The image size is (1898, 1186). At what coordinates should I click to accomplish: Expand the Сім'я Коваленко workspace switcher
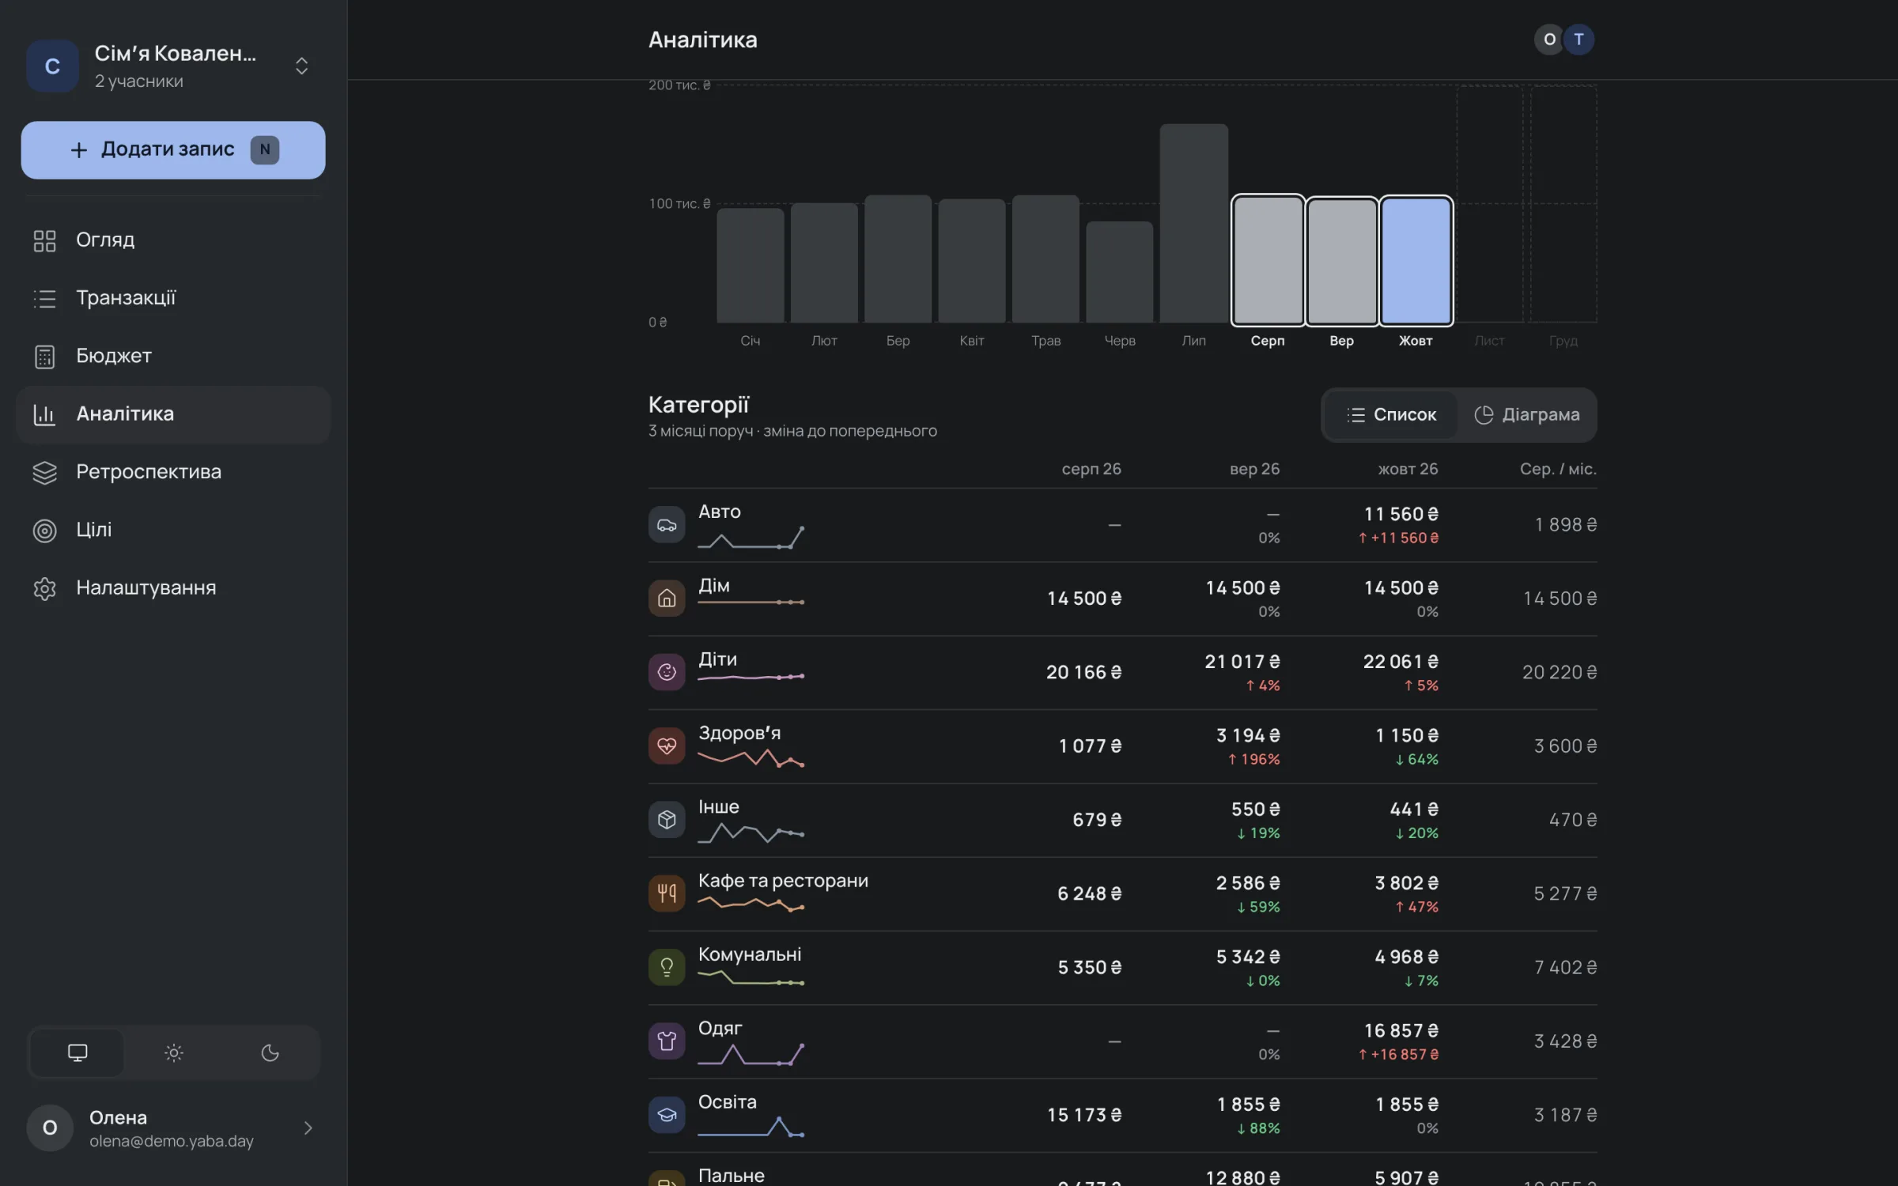tap(301, 66)
